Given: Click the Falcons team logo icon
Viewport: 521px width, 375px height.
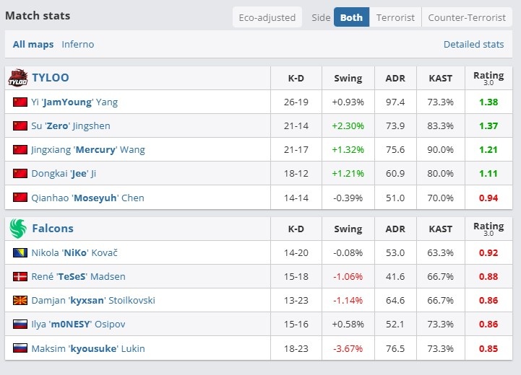Looking at the screenshot, I should click(17, 229).
